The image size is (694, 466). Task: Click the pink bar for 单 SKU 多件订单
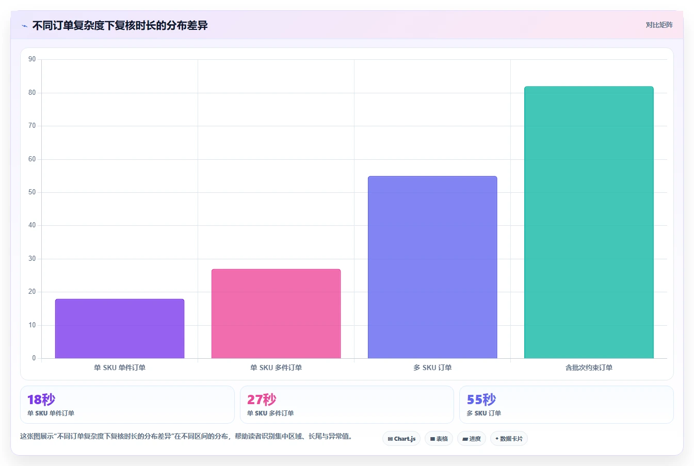pos(276,313)
